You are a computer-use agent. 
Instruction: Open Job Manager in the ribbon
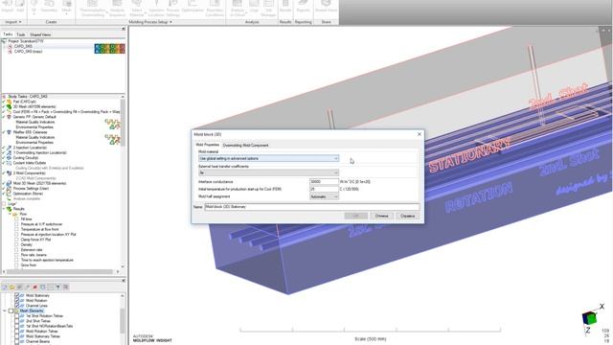tap(268, 8)
